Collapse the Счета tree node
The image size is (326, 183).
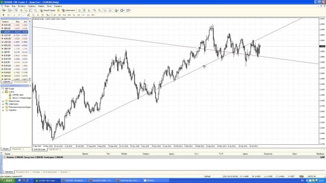(x=3, y=91)
